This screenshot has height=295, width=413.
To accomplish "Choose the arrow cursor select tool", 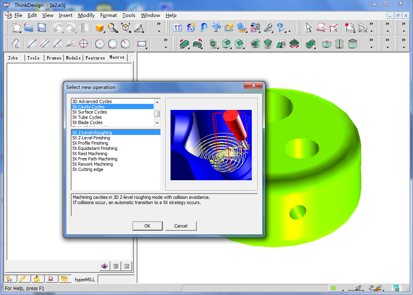I will pyautogui.click(x=308, y=27).
